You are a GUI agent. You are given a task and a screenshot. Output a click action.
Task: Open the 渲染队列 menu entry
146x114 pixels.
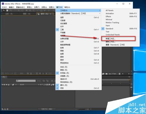tap(79, 79)
